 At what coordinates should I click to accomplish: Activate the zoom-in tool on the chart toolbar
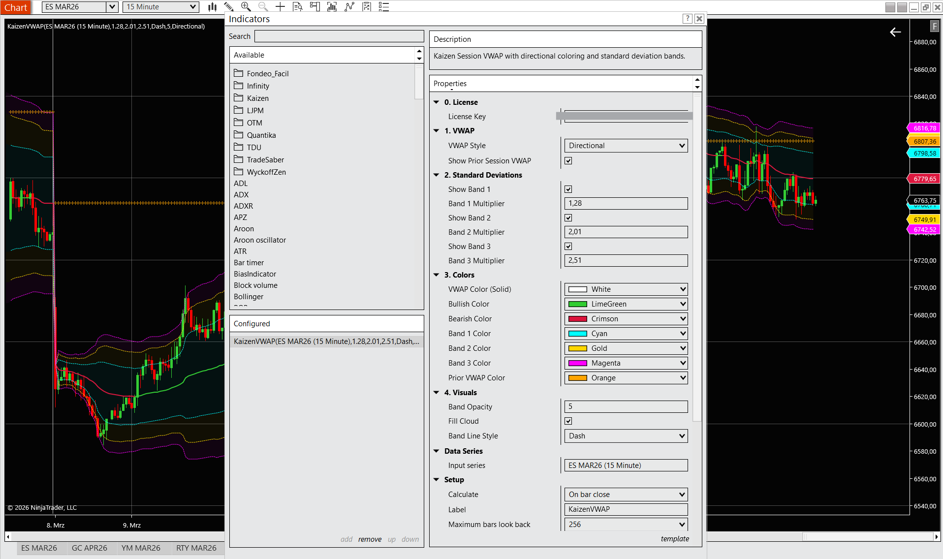point(246,7)
